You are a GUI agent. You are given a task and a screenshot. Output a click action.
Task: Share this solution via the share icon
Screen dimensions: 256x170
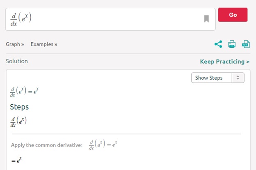tap(218, 44)
